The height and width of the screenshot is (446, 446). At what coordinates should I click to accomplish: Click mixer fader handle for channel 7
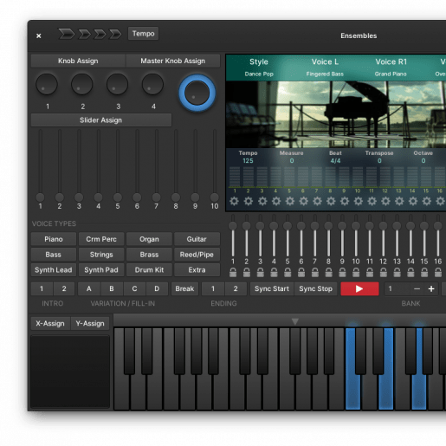point(314,225)
